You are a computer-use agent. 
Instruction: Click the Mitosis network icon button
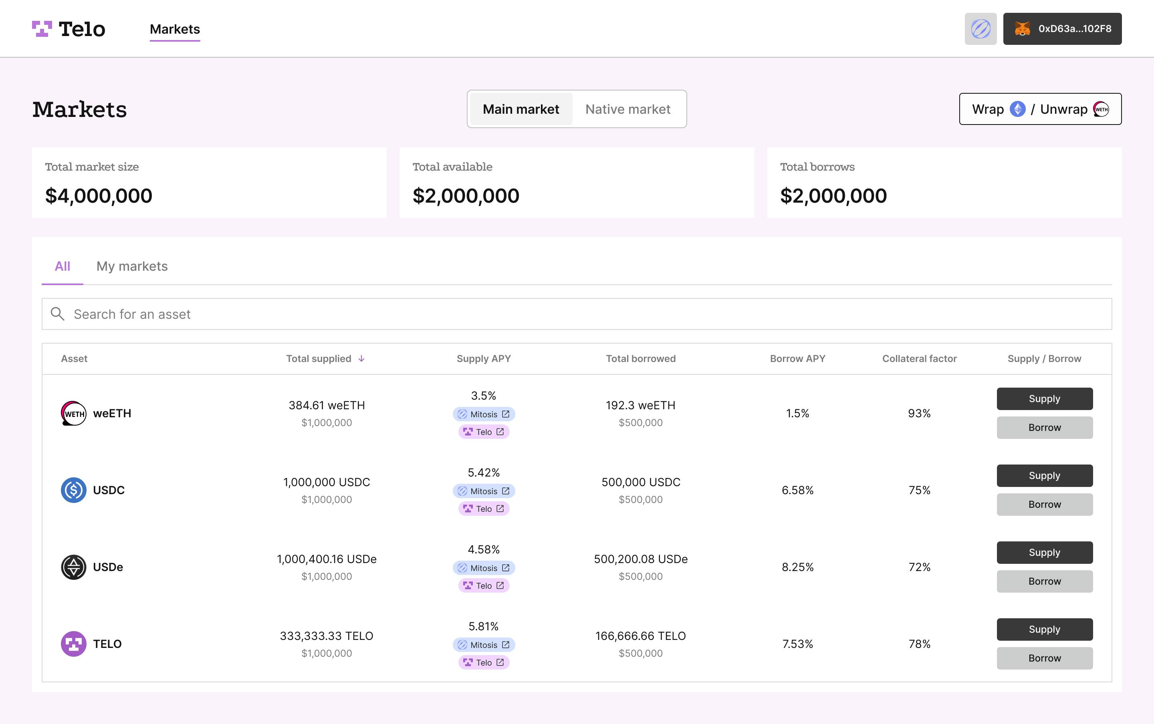(980, 29)
